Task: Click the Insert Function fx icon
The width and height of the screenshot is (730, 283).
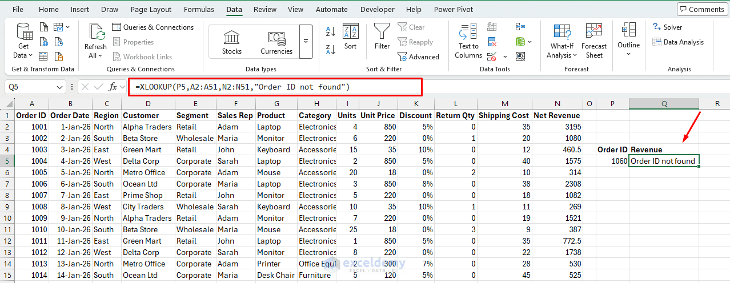Action: tap(113, 87)
